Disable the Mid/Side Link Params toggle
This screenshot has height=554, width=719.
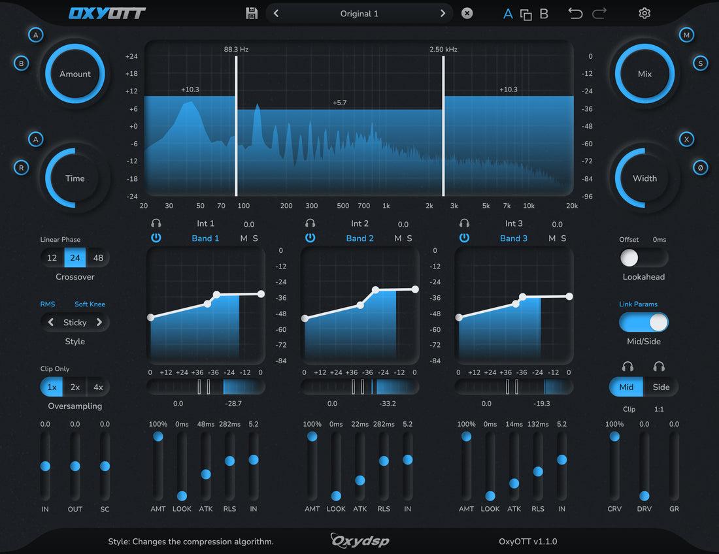(644, 322)
